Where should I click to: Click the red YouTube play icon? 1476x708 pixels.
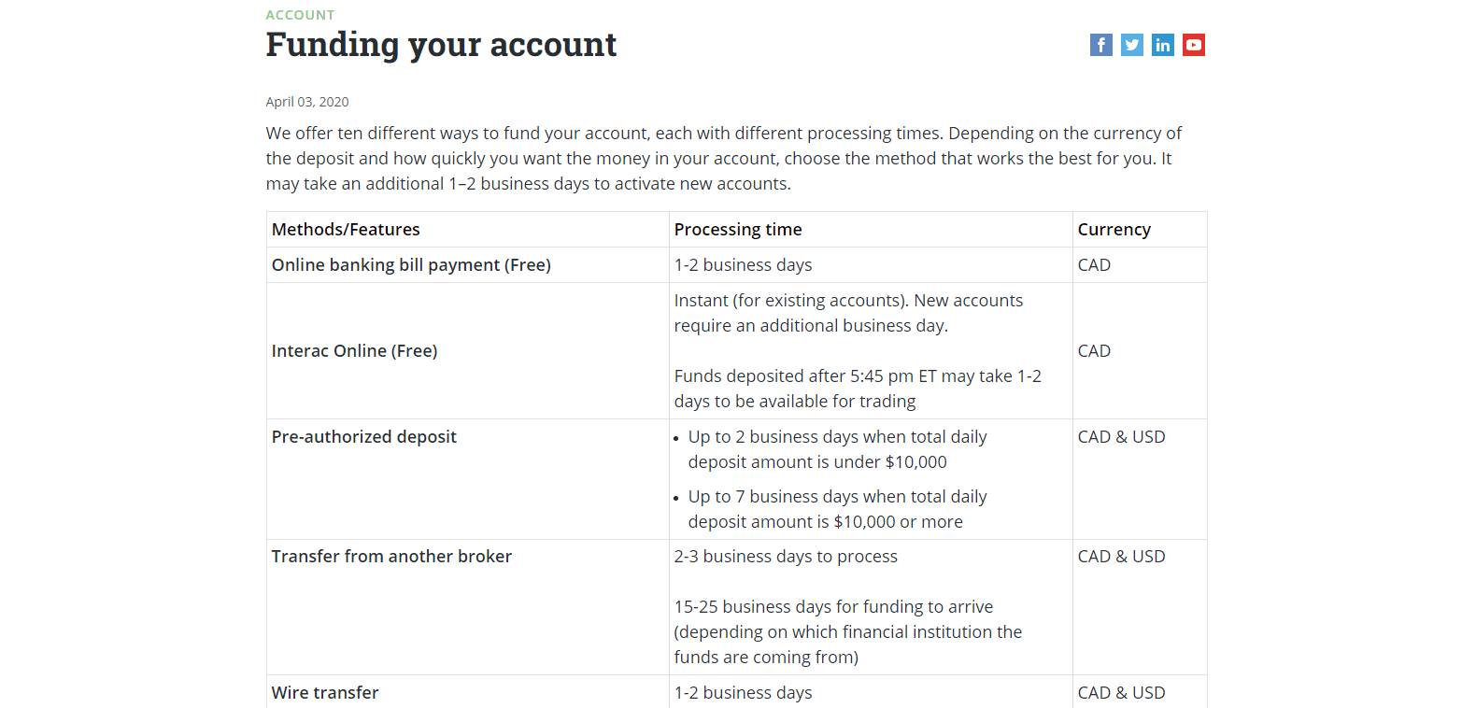pyautogui.click(x=1193, y=44)
